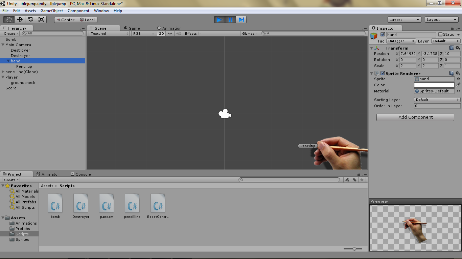Click the Position X input field
Image resolution: width=462 pixels, height=259 pixels.
click(408, 54)
